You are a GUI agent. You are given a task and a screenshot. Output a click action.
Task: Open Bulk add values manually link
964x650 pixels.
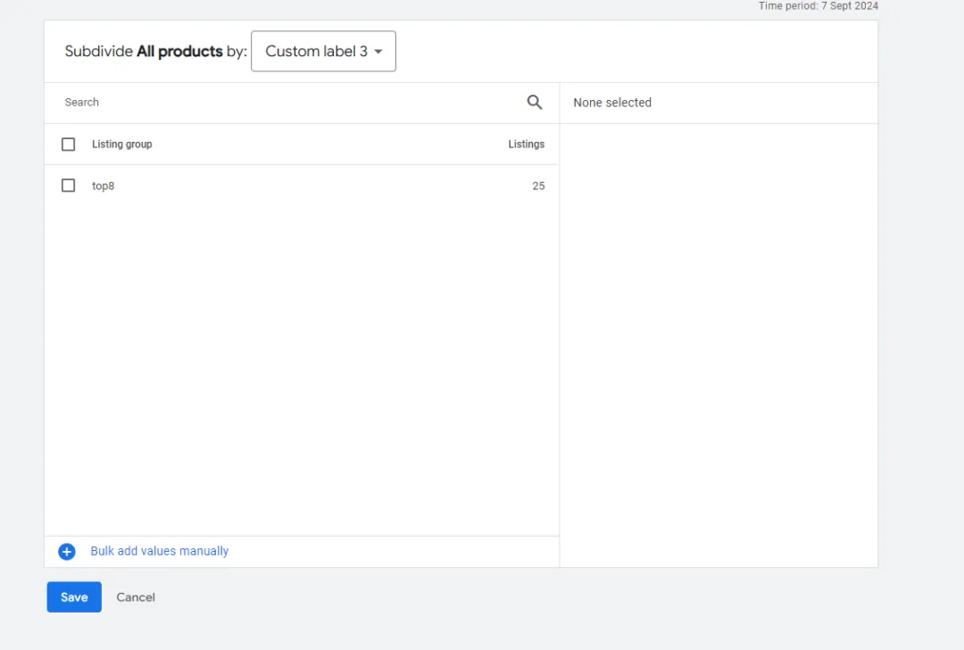click(x=160, y=552)
